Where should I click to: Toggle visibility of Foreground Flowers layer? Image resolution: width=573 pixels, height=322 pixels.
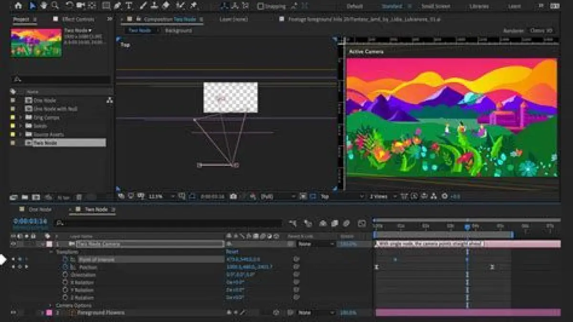[13, 312]
